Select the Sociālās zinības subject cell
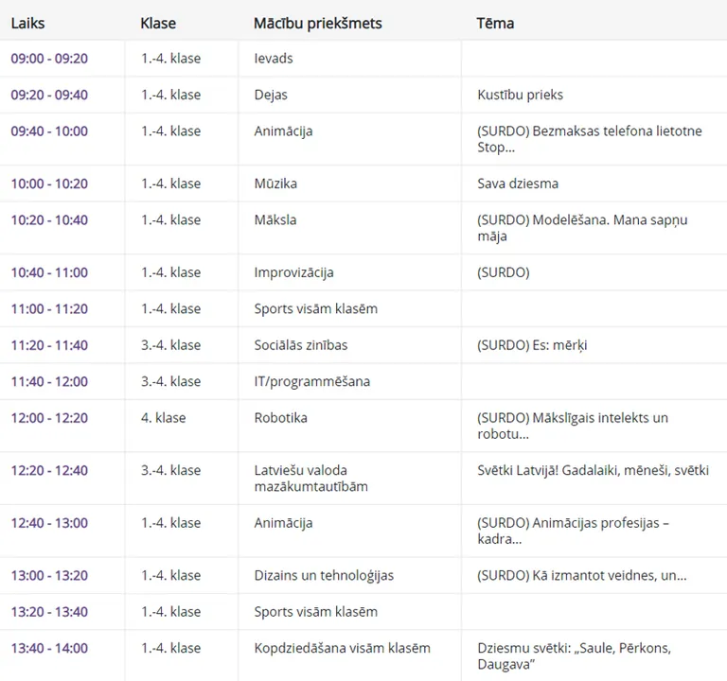Image resolution: width=727 pixels, height=681 pixels. pyautogui.click(x=301, y=345)
